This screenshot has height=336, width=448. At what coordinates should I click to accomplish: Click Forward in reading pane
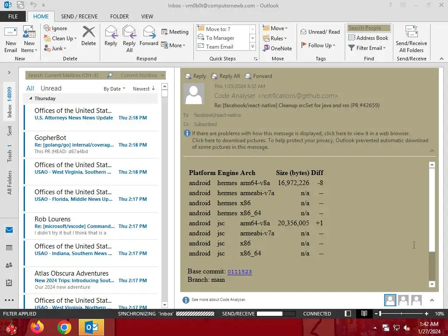point(259,76)
